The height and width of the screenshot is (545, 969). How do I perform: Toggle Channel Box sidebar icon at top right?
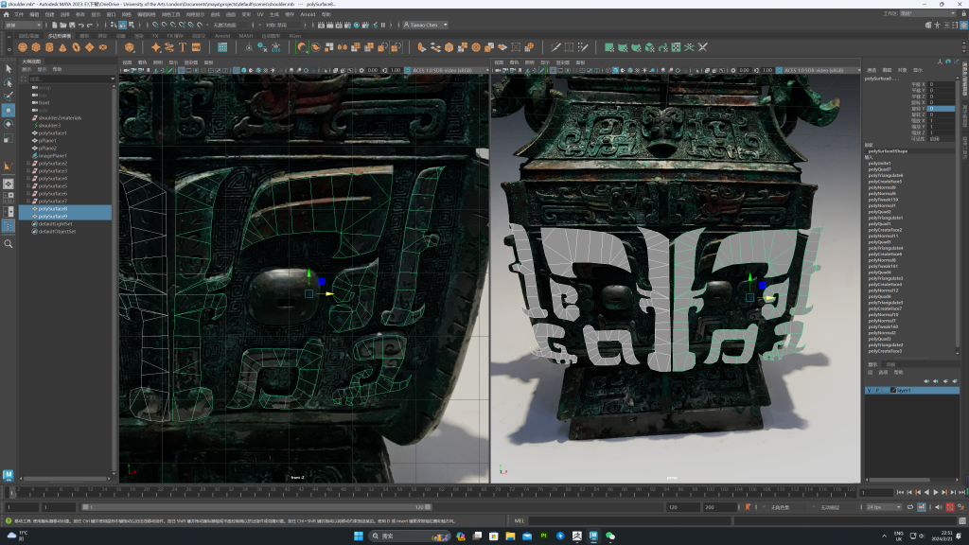963,25
